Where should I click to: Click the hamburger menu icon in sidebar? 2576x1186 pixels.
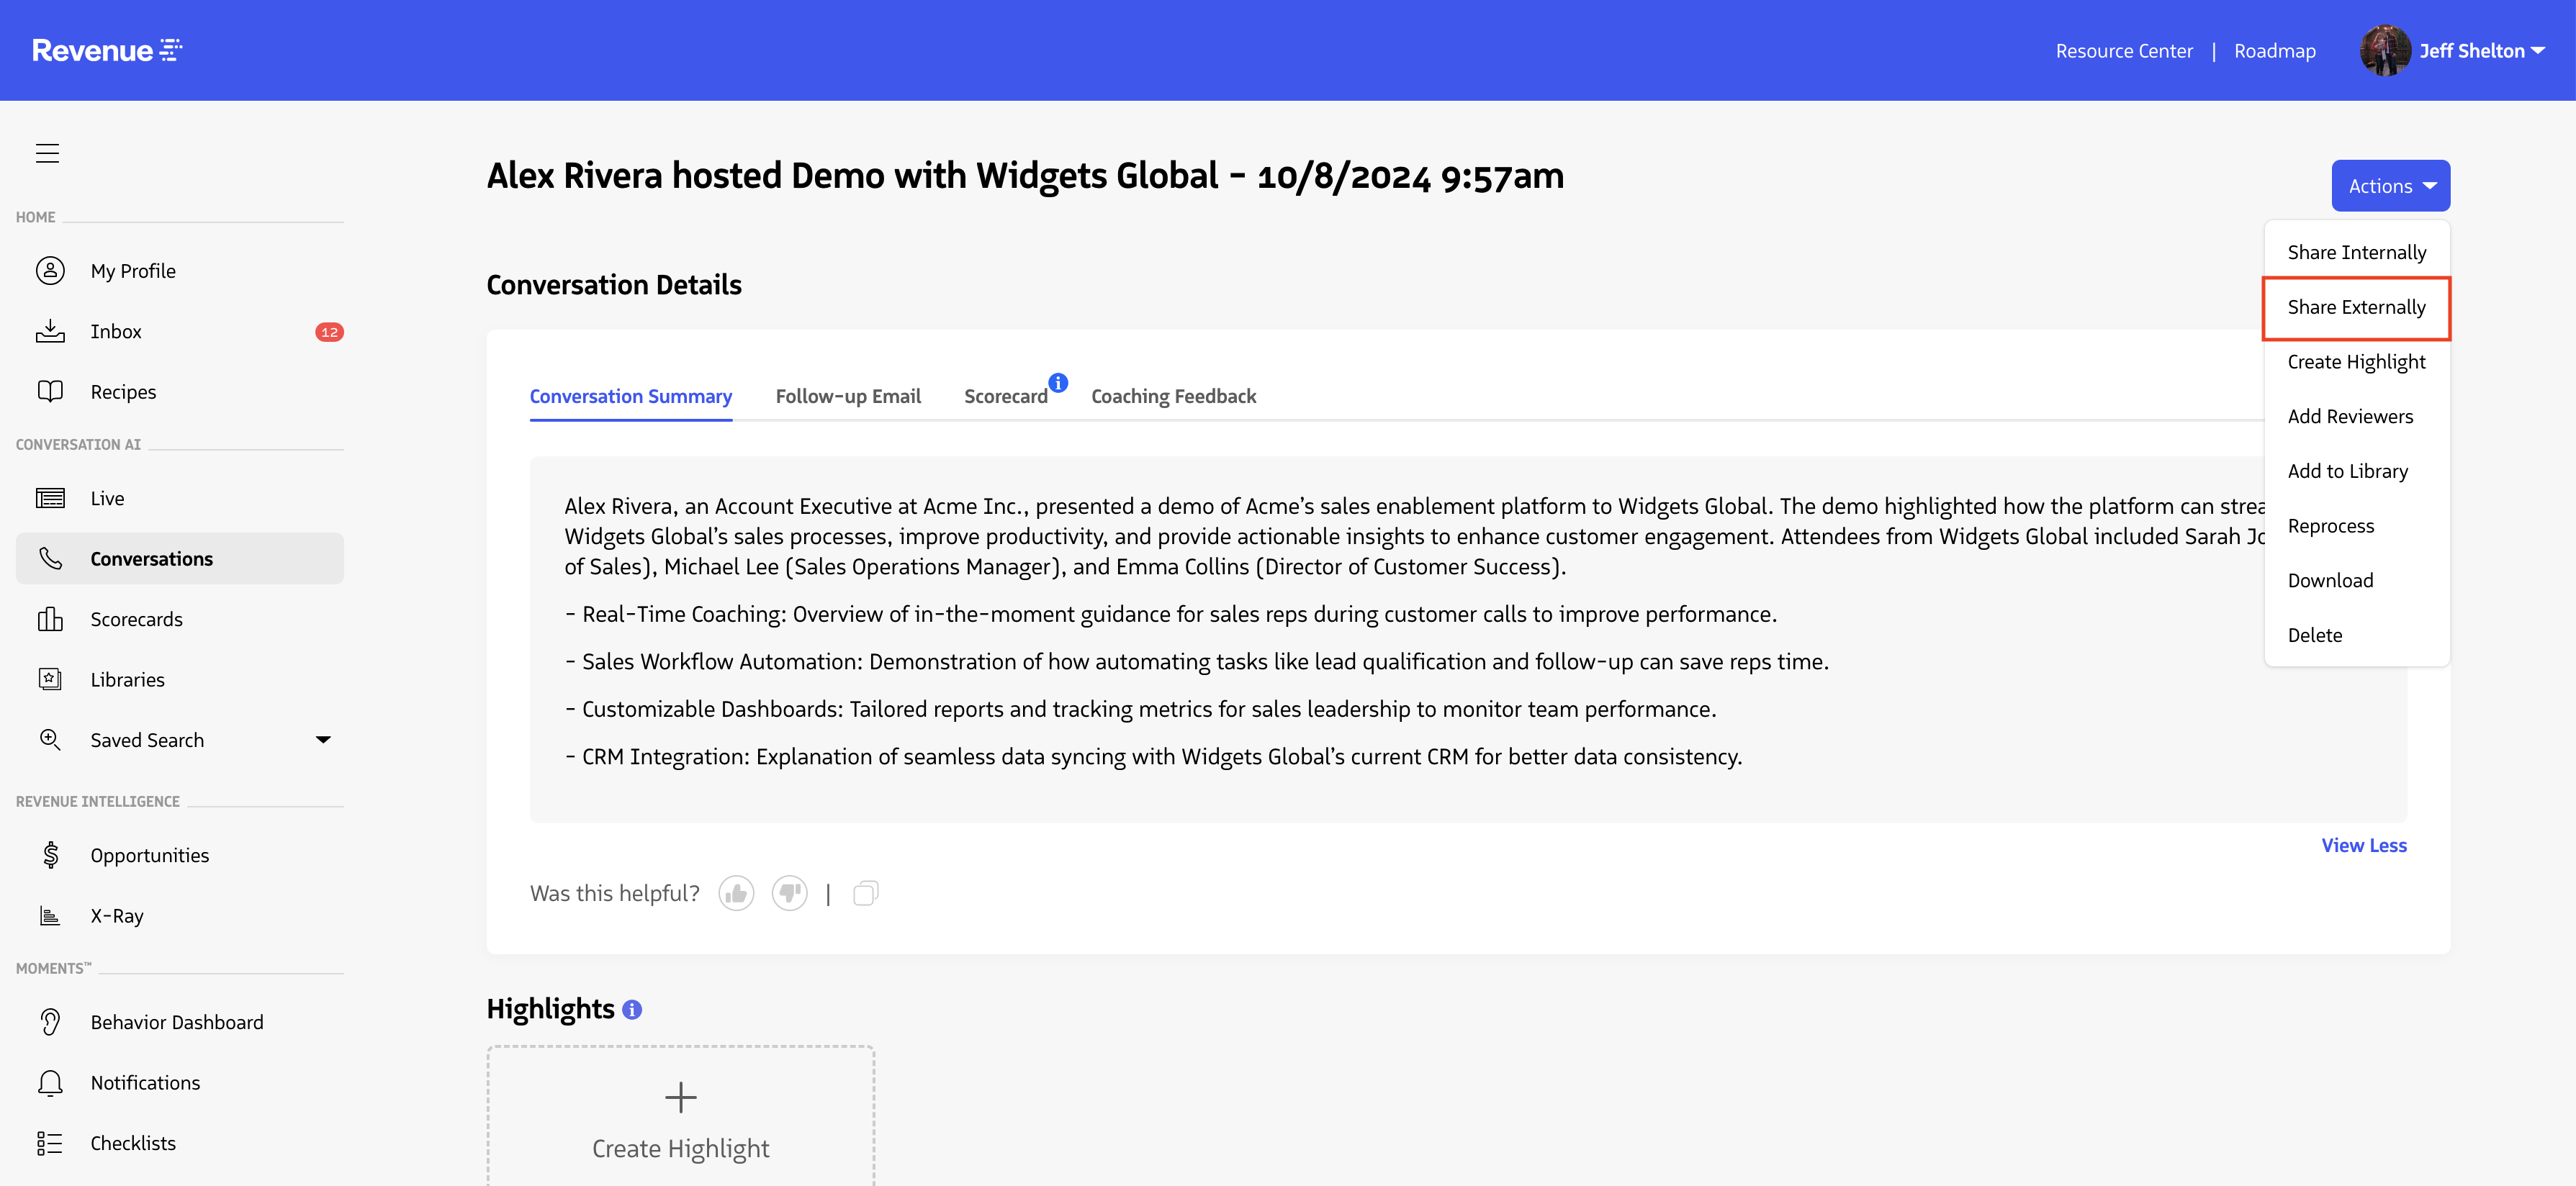click(x=47, y=153)
